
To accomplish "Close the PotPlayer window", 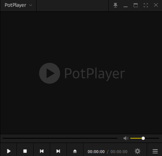I will 156,5.
